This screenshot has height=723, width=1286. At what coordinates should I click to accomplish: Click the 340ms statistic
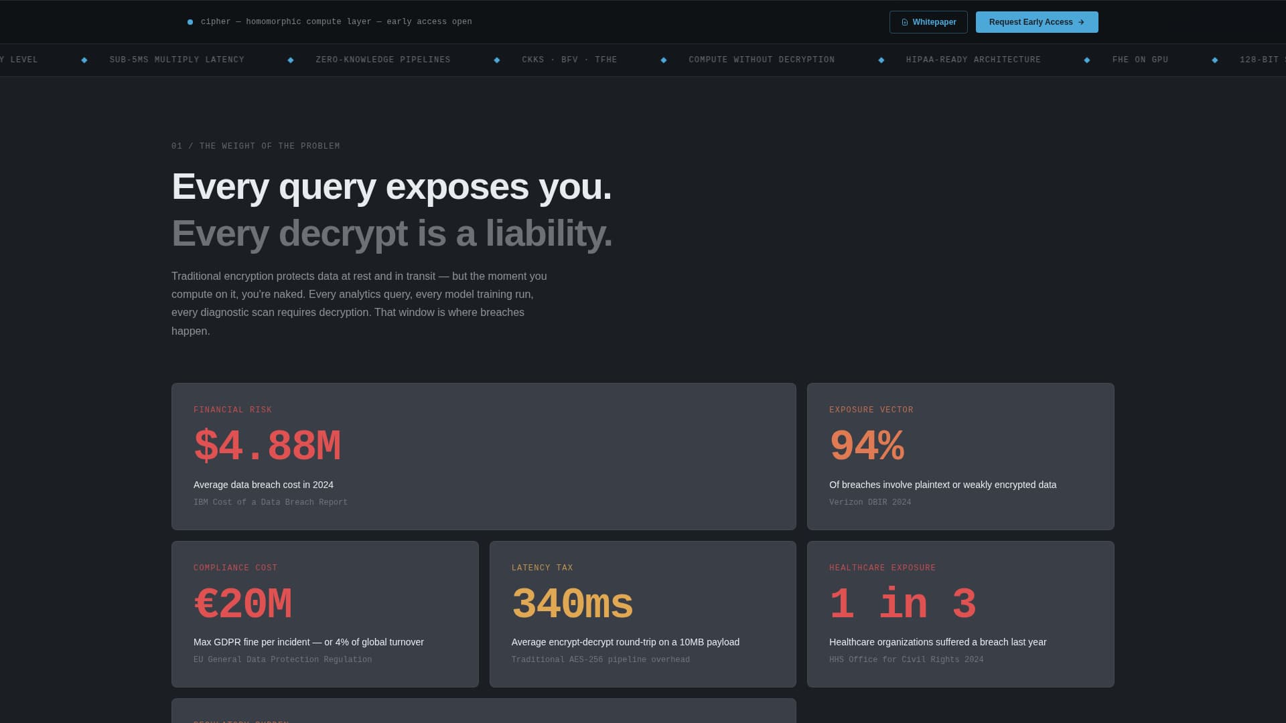(572, 604)
